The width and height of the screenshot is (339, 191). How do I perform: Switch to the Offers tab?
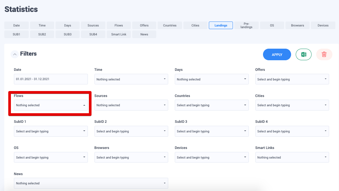[144, 25]
